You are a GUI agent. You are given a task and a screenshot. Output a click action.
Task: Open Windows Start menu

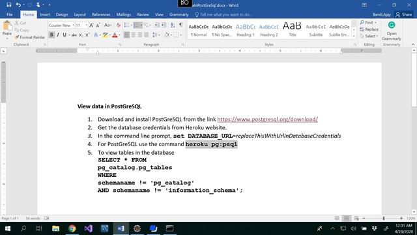click(x=7, y=228)
